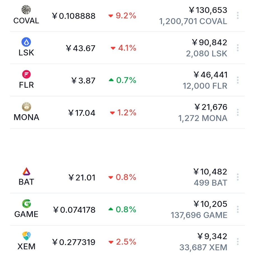Tap the pink FLR coin icon

[x=26, y=74]
